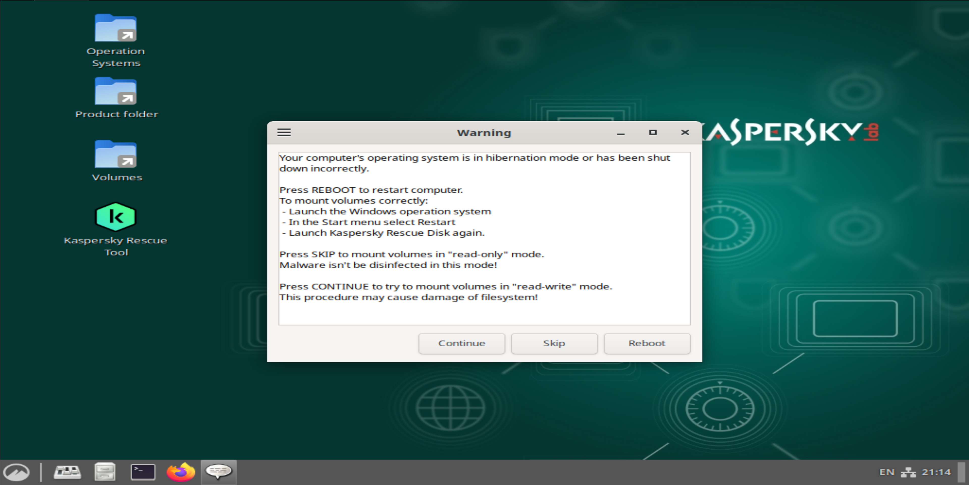Click the "Operation Systems" icon label

[x=116, y=57]
